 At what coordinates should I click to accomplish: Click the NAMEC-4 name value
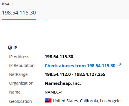tap(54, 92)
